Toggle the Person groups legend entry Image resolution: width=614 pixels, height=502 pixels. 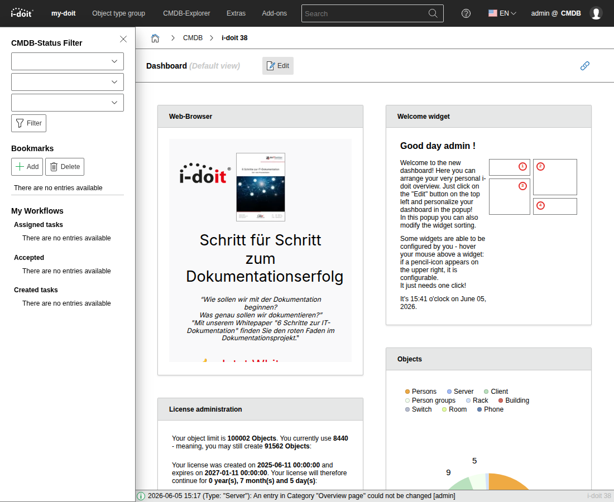tap(430, 400)
